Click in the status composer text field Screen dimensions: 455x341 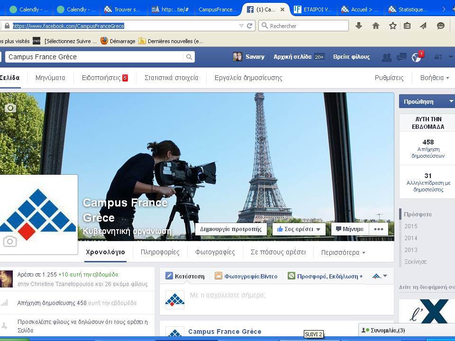[x=290, y=300]
